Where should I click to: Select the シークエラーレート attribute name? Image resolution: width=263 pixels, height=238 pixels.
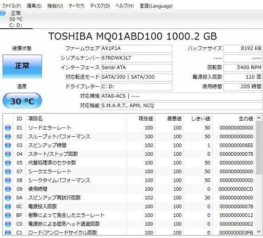pyautogui.click(x=49, y=172)
